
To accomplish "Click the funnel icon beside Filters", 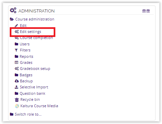I will pos(16,50).
